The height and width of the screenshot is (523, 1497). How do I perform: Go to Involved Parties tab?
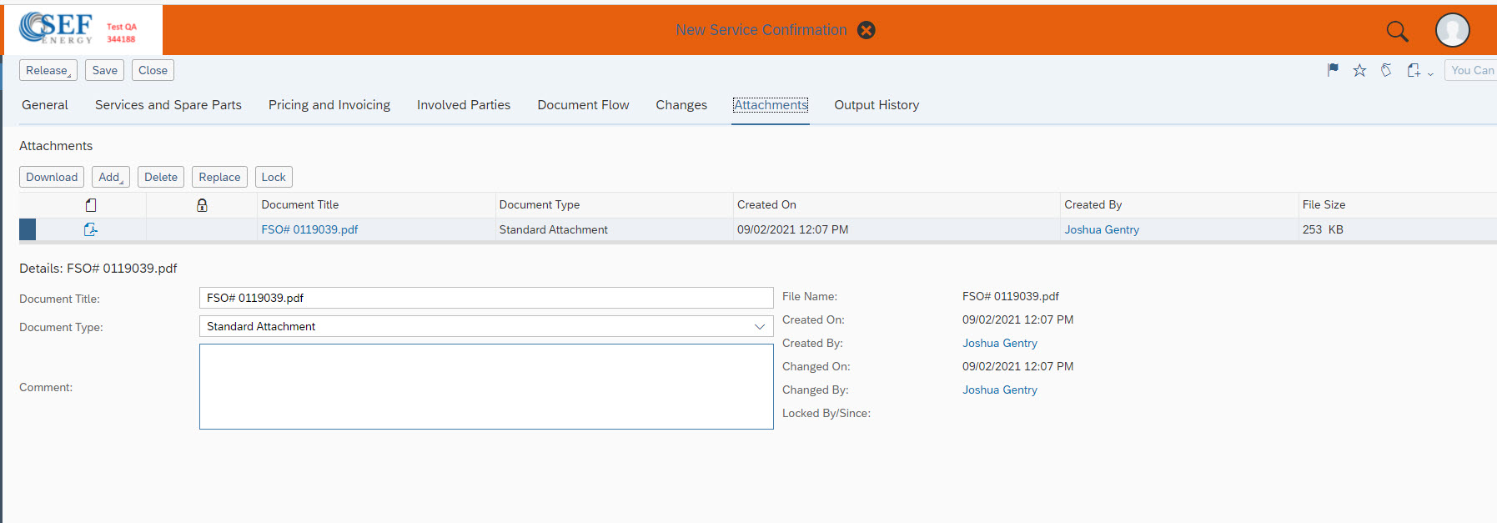tap(464, 105)
